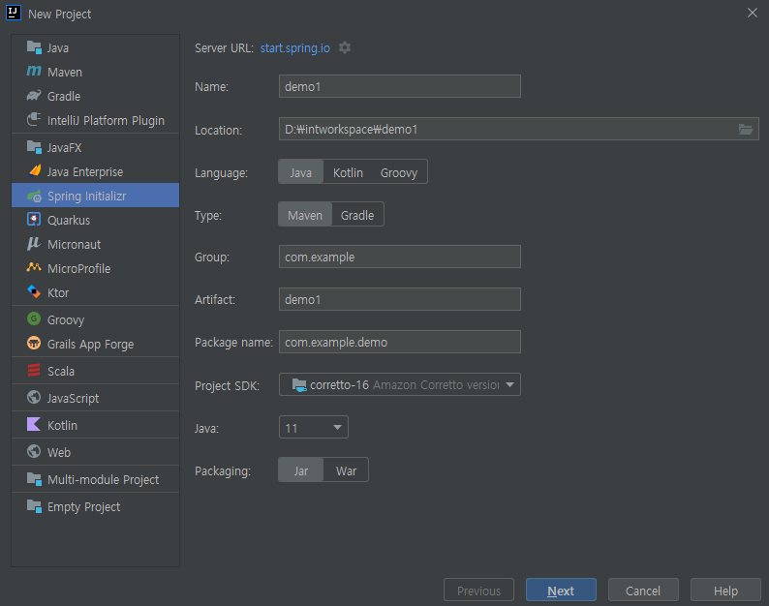Screen dimensions: 769x606
Task: Choose Kotlin in project list
Action: pyautogui.click(x=96, y=425)
